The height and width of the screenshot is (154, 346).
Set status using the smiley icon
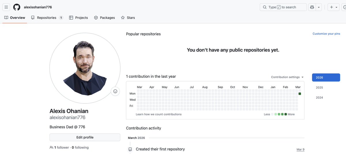point(115,91)
